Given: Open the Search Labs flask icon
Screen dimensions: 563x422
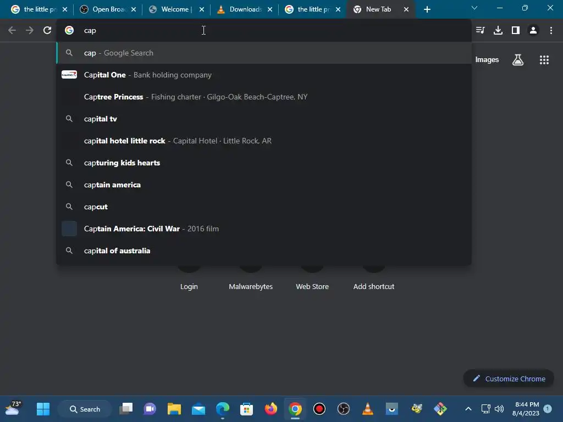Looking at the screenshot, I should [518, 60].
